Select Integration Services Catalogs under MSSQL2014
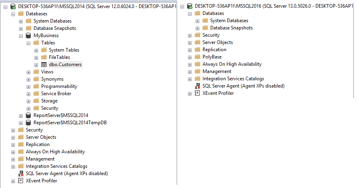 point(56,166)
